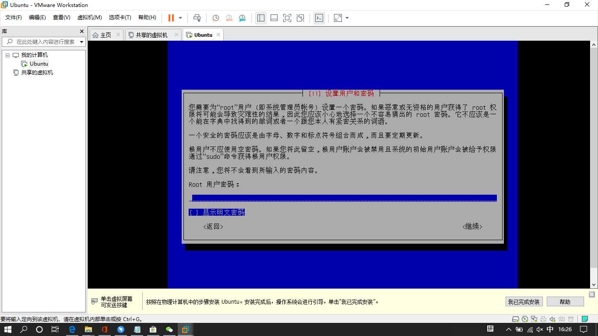
Task: Take a snapshot of this virtual machine
Action: point(215,18)
